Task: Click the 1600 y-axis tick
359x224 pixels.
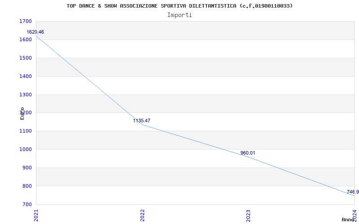Action: [x=26, y=39]
